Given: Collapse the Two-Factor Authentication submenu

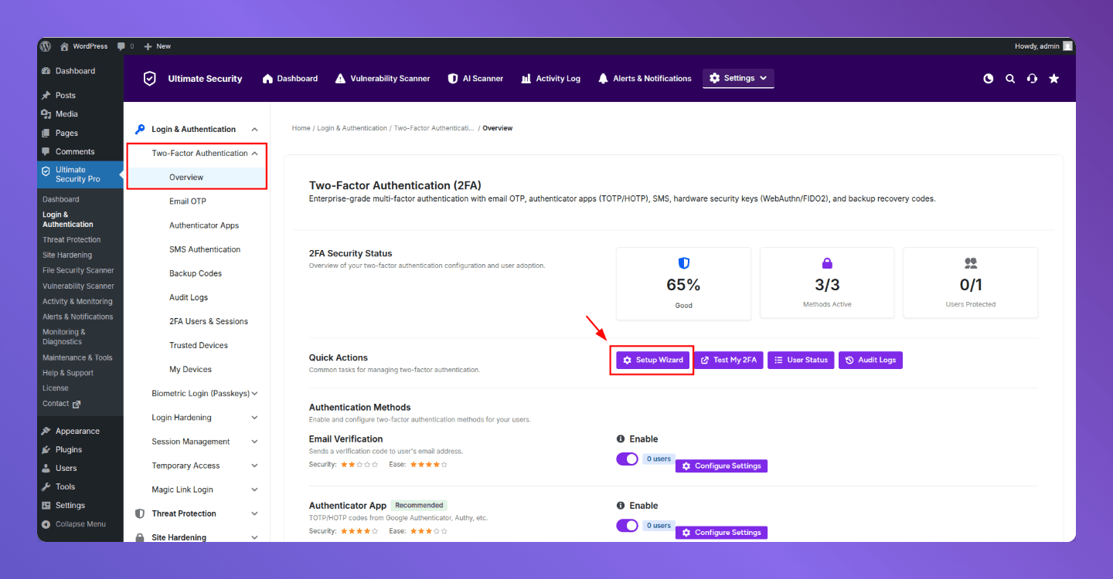Looking at the screenshot, I should [254, 153].
